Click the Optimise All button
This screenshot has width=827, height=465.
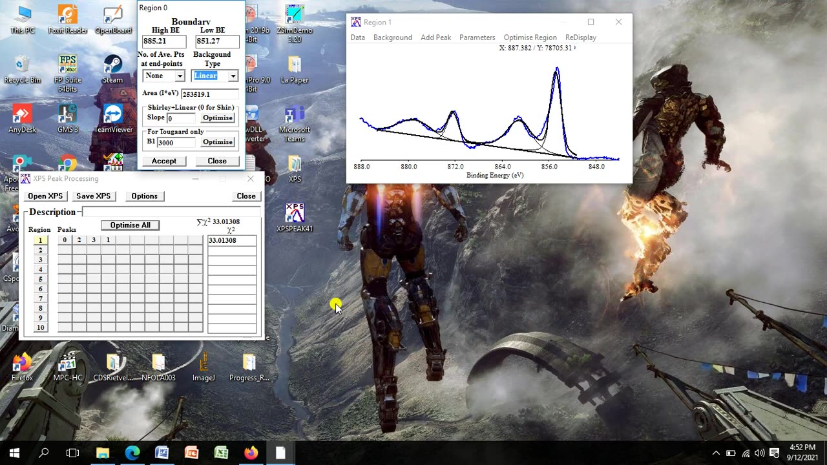pyautogui.click(x=131, y=225)
